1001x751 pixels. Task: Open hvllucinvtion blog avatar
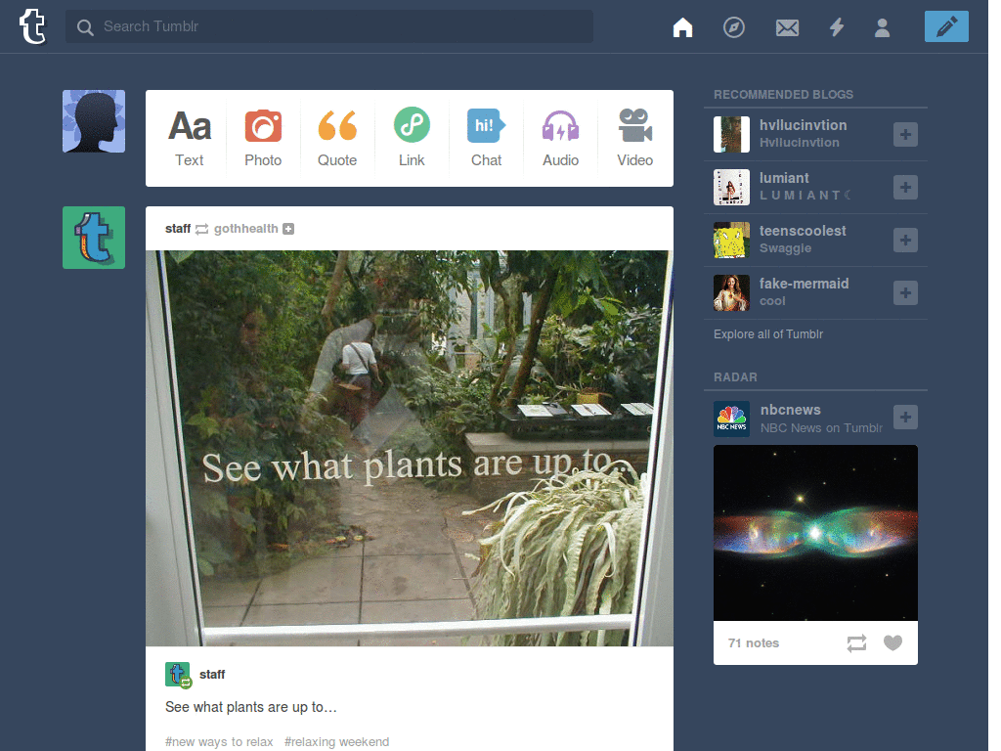pos(731,134)
